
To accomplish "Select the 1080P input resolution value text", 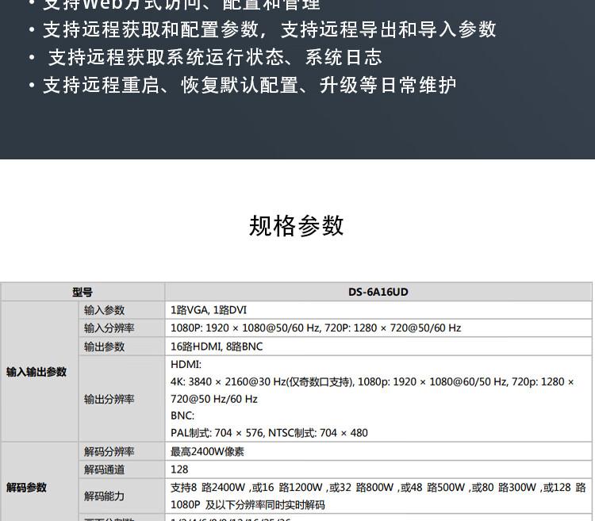I will pyautogui.click(x=316, y=328).
